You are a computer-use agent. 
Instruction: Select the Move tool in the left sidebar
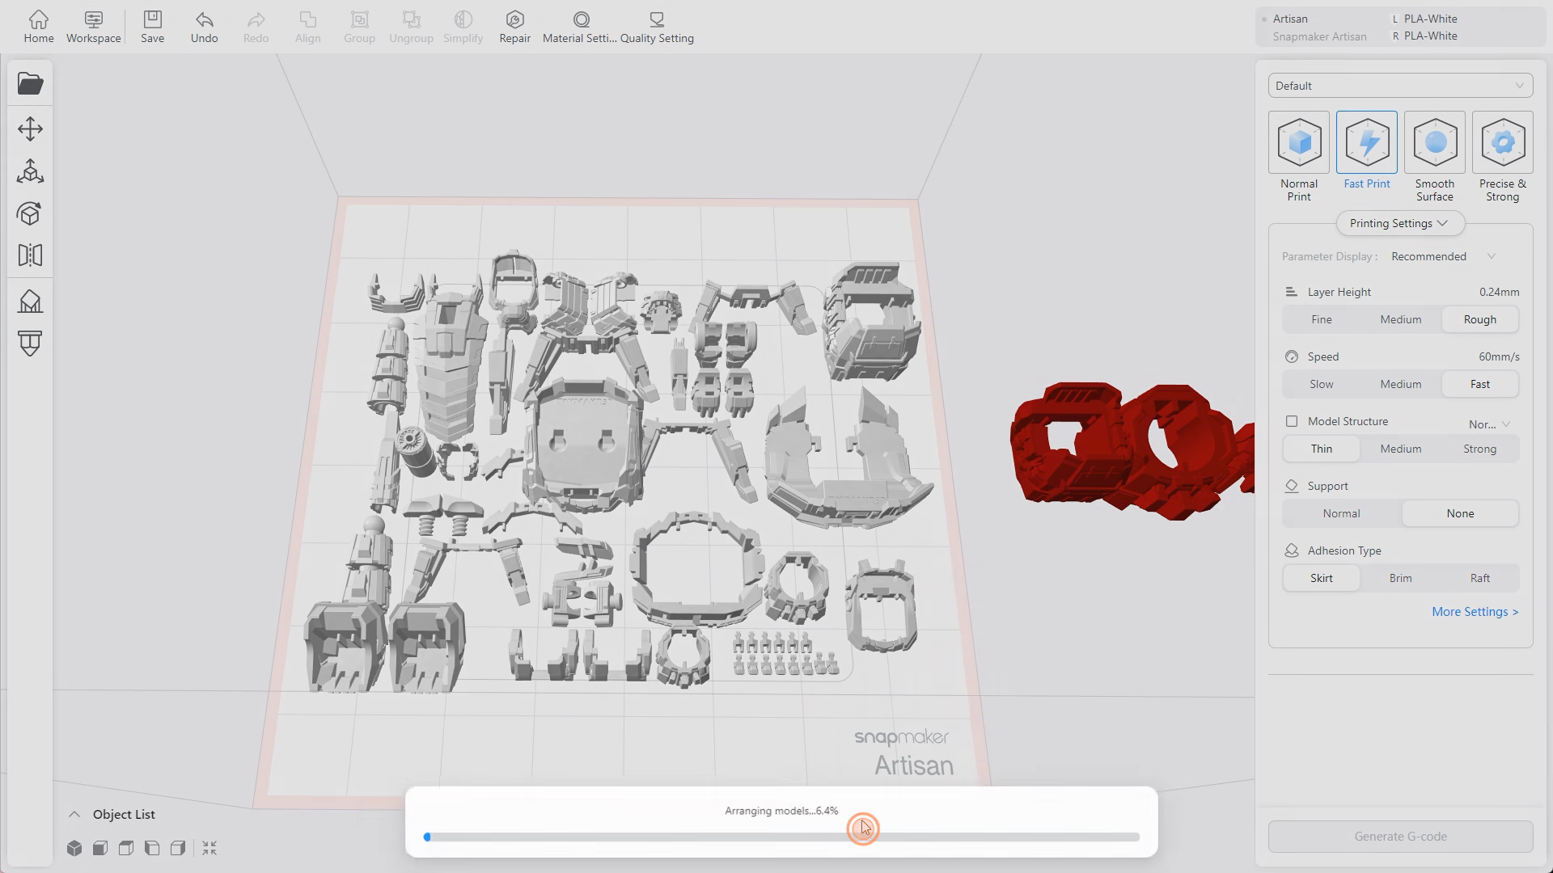pyautogui.click(x=30, y=128)
